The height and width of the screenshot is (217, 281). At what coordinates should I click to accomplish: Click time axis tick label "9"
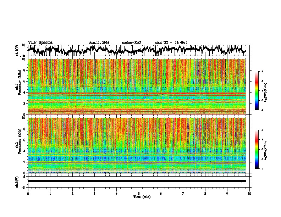(227, 194)
